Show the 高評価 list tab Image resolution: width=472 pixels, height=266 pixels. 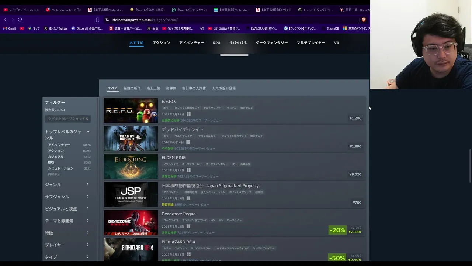click(x=171, y=88)
